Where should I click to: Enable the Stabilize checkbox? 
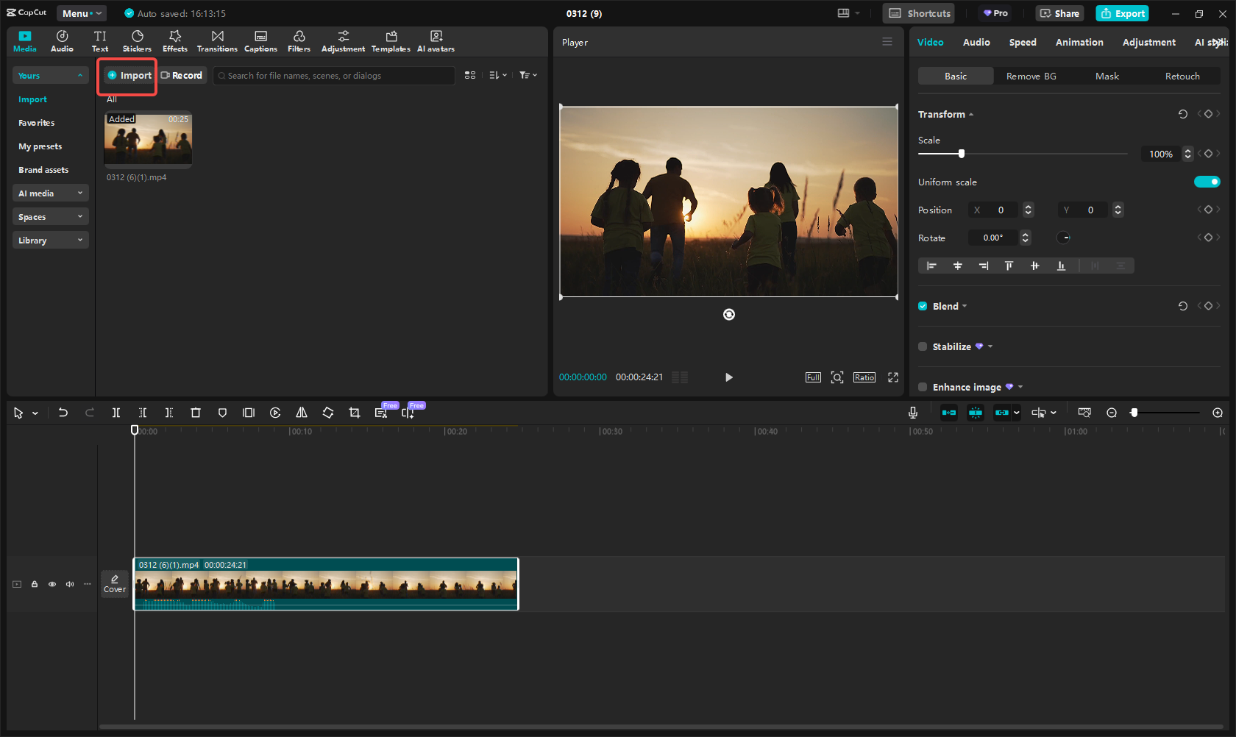[923, 346]
